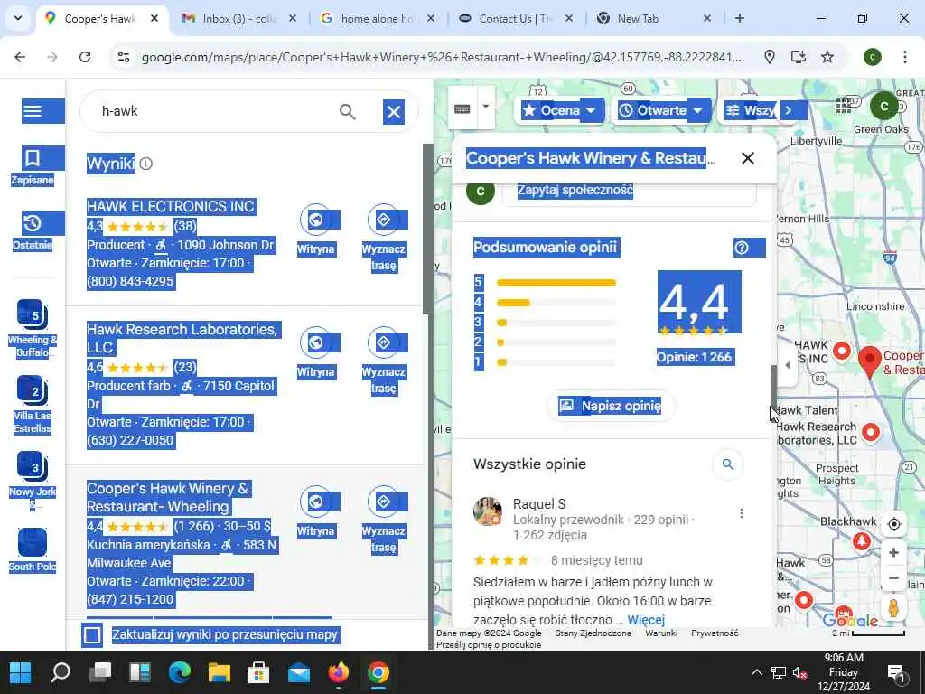The image size is (925, 694).
Task: Open the Wheeling & Buffalo recent thumbnail
Action: tap(33, 314)
